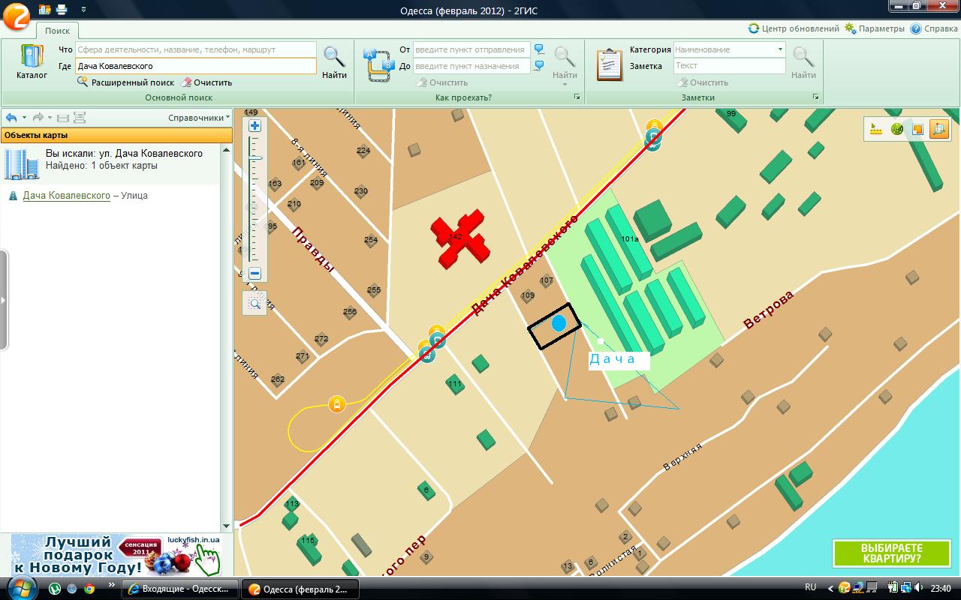Image resolution: width=961 pixels, height=600 pixels.
Task: Click the back navigation arrow
Action: click(11, 118)
